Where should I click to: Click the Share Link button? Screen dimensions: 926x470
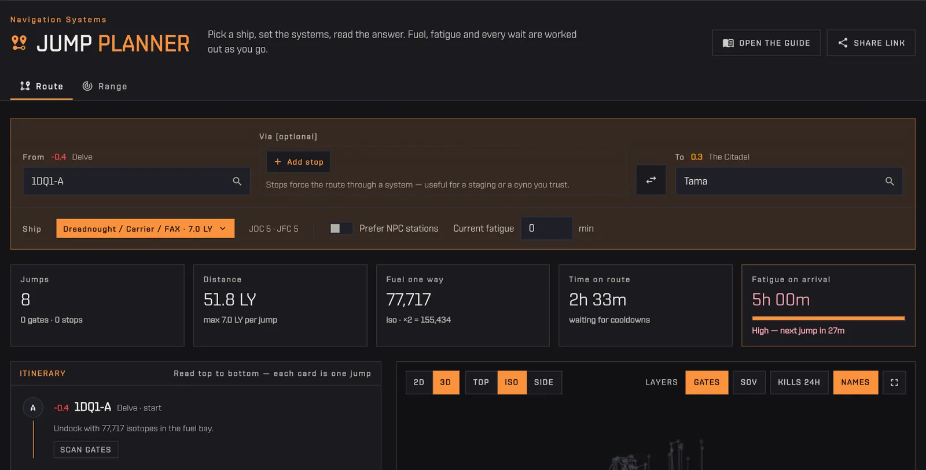[x=871, y=43]
